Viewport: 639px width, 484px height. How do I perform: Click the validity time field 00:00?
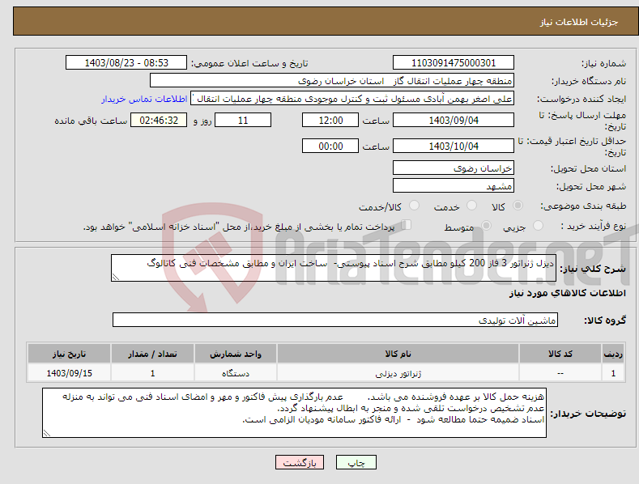pos(330,146)
